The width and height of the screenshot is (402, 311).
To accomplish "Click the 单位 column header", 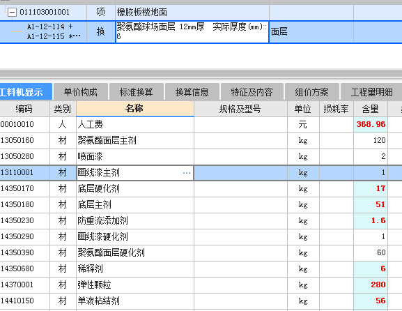I will coord(303,109).
